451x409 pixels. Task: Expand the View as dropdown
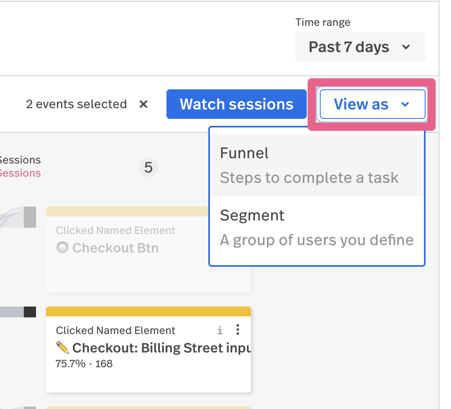372,105
